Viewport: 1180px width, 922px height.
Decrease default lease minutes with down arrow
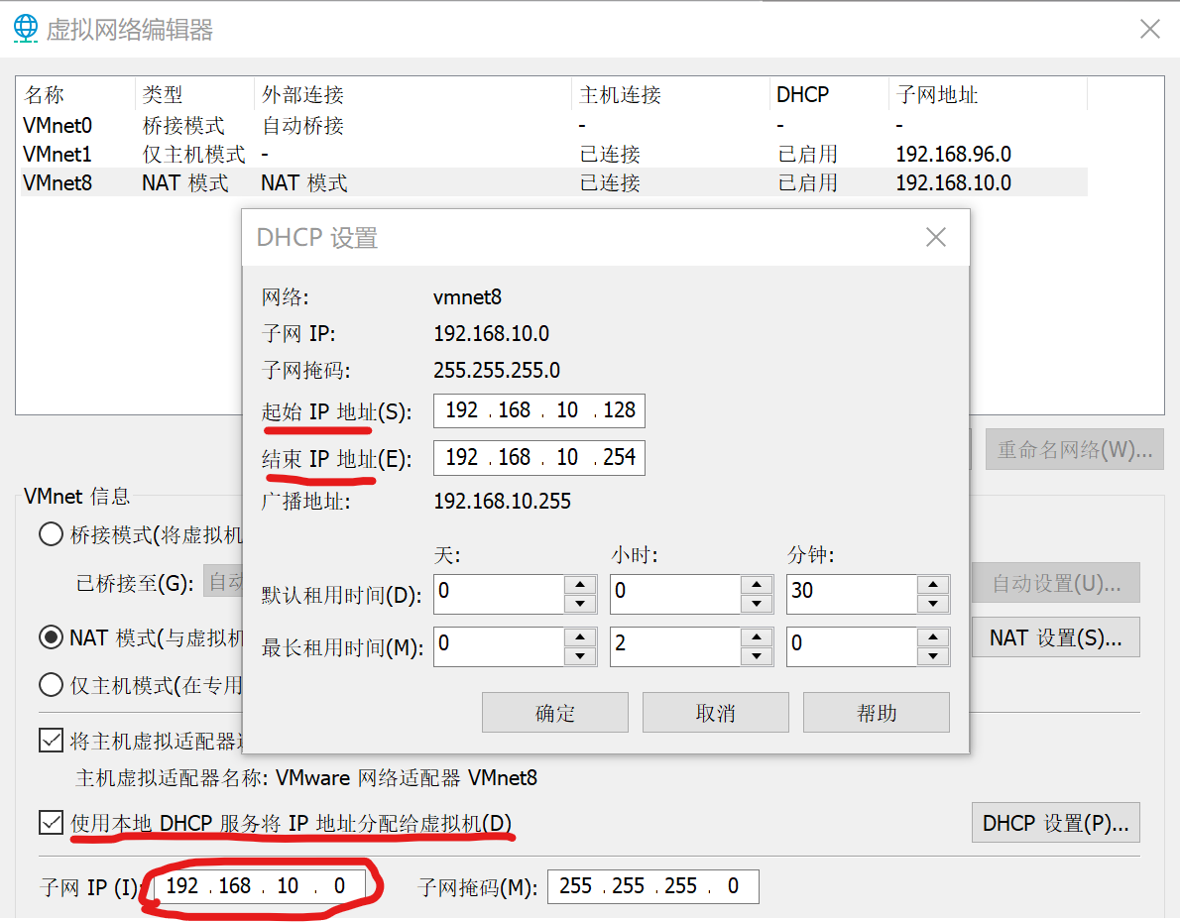tap(933, 604)
